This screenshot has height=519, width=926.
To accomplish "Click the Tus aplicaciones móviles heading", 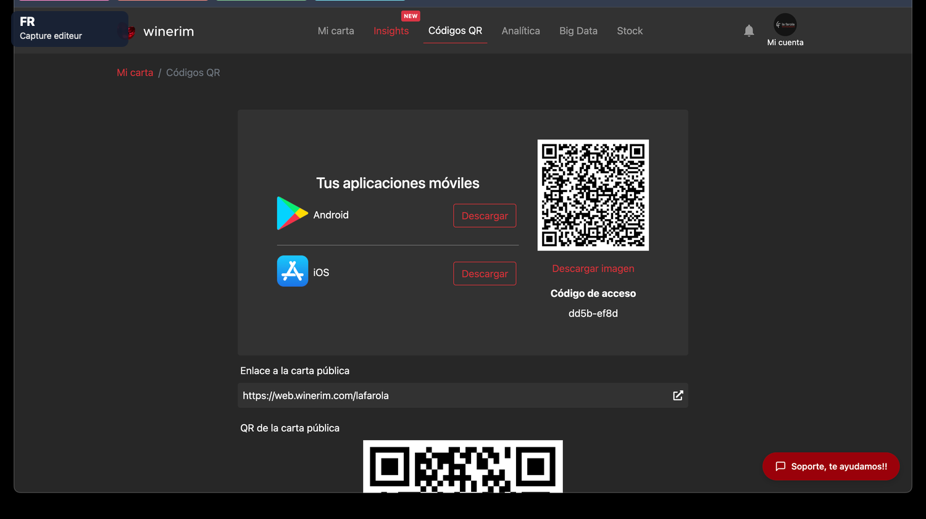I will (398, 183).
